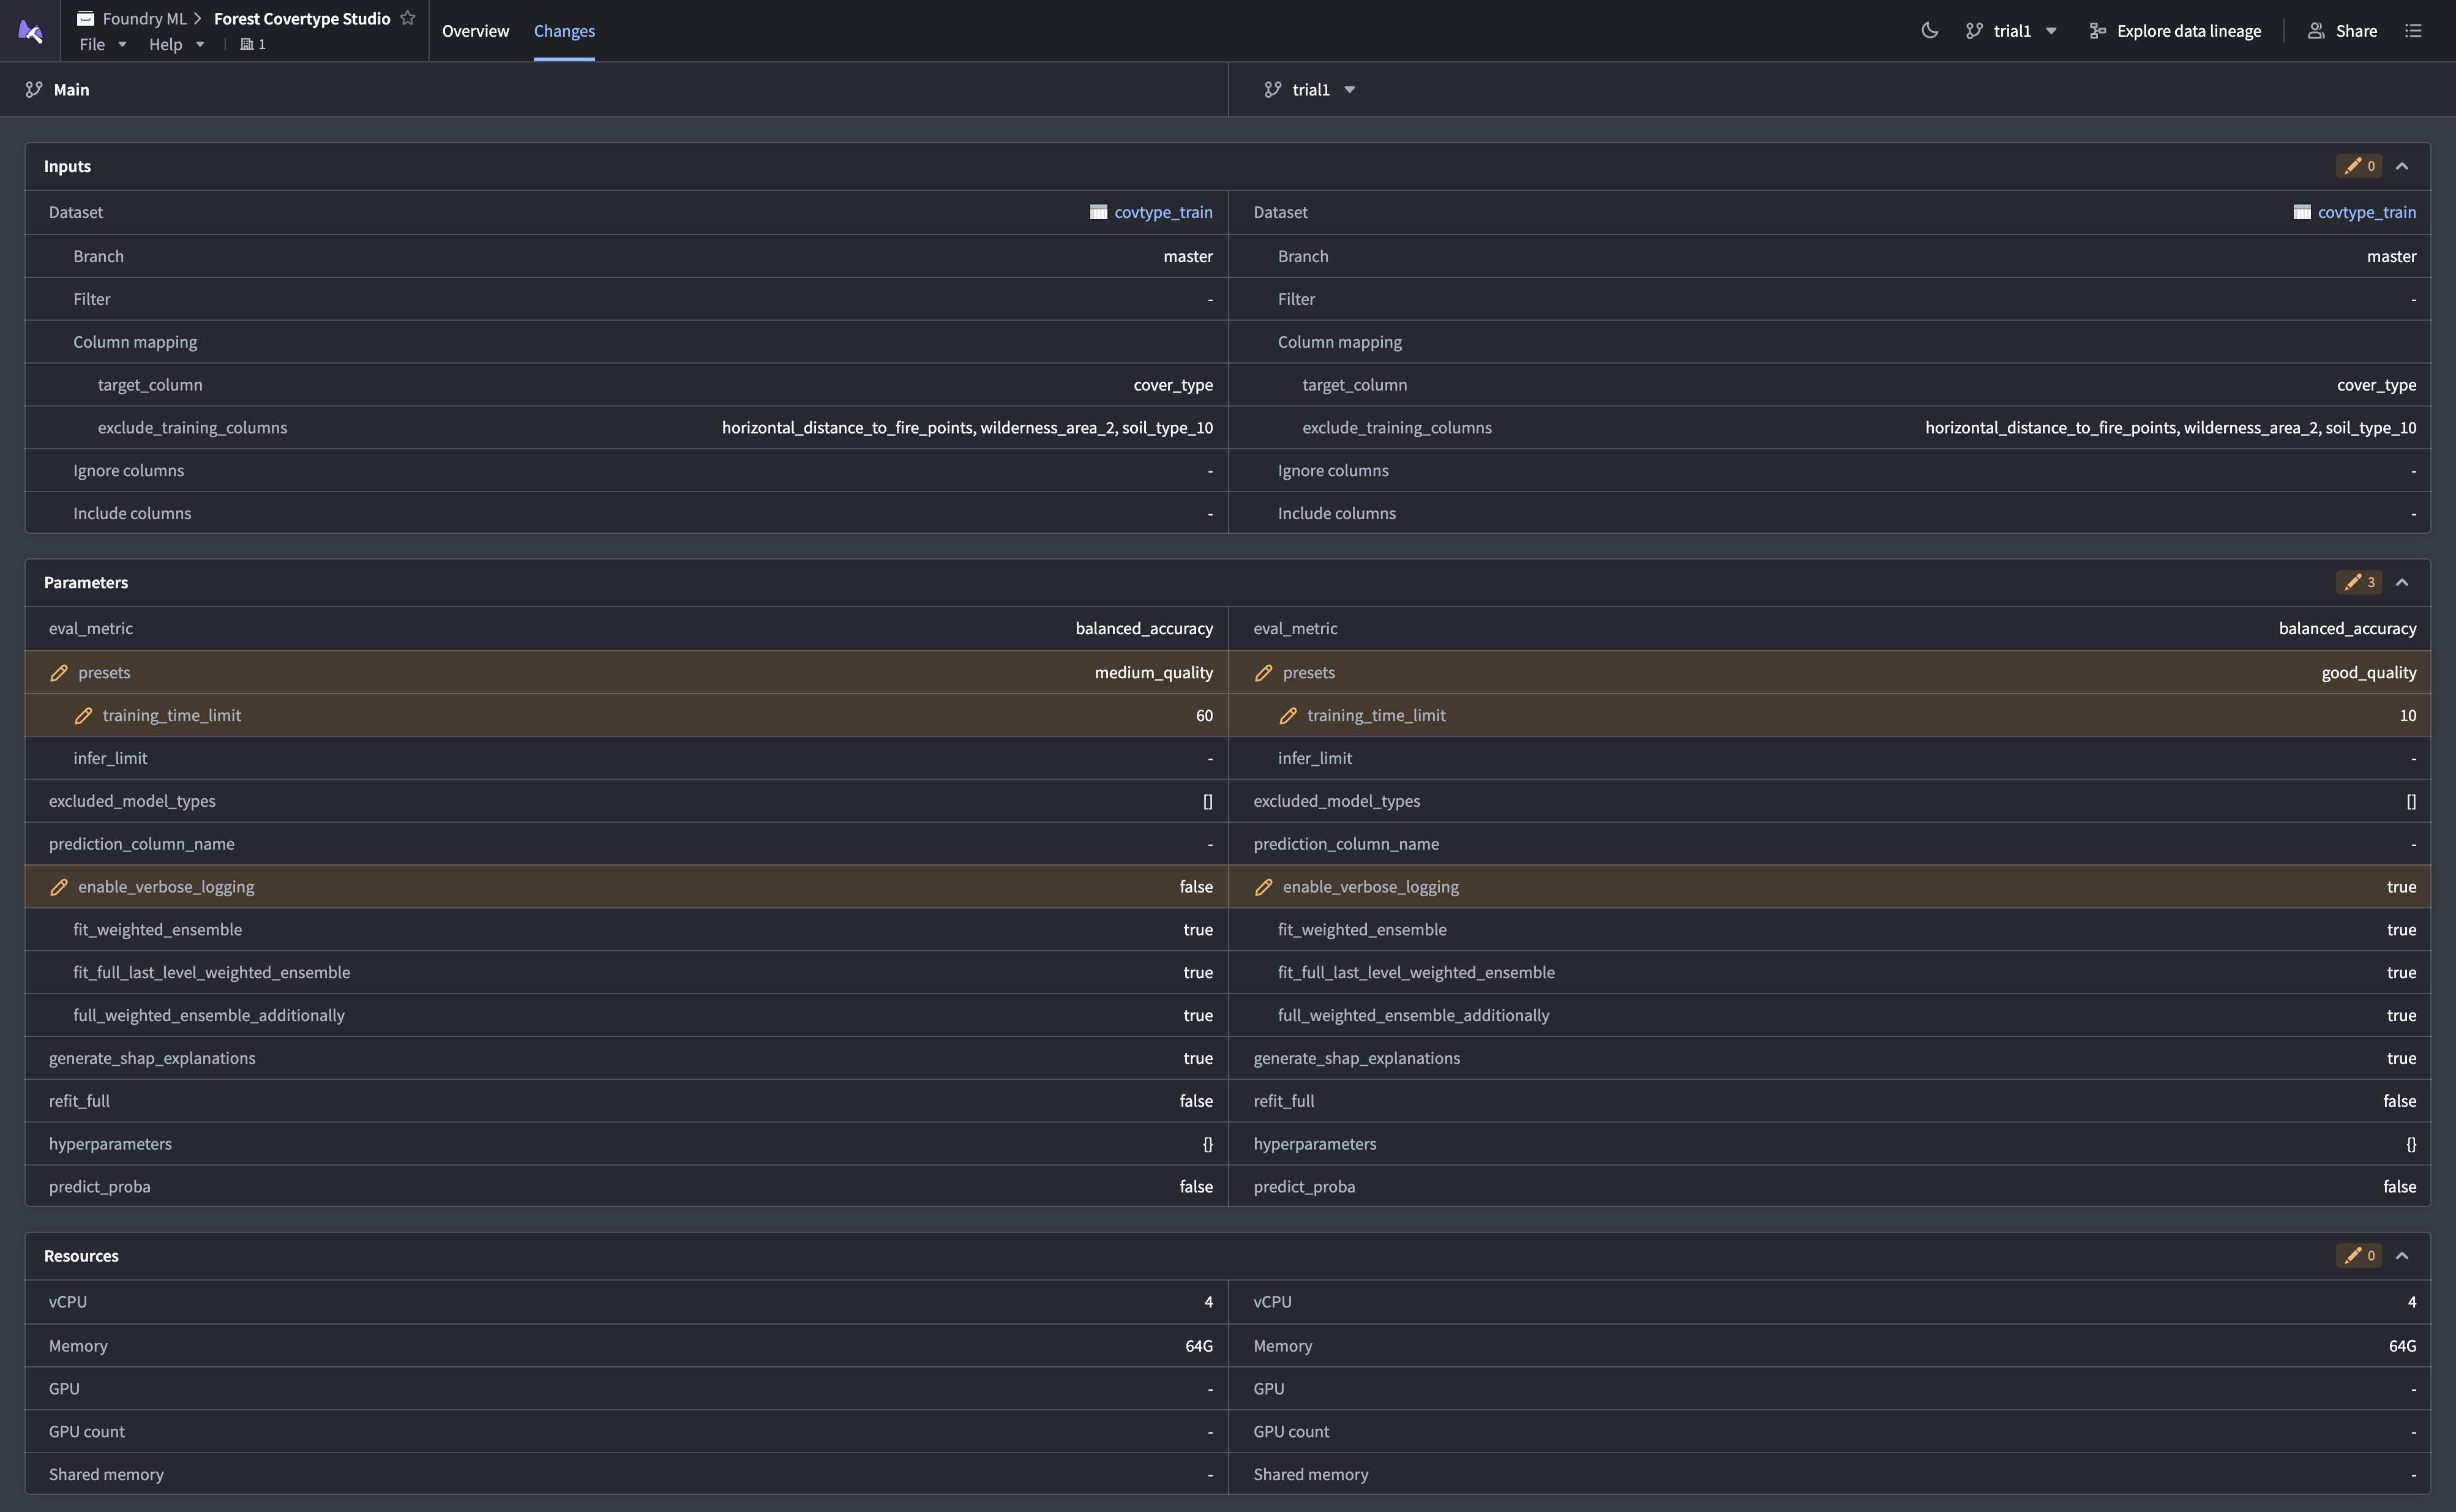Toggle dark mode moon icon
The height and width of the screenshot is (1512, 2456).
[x=1930, y=30]
